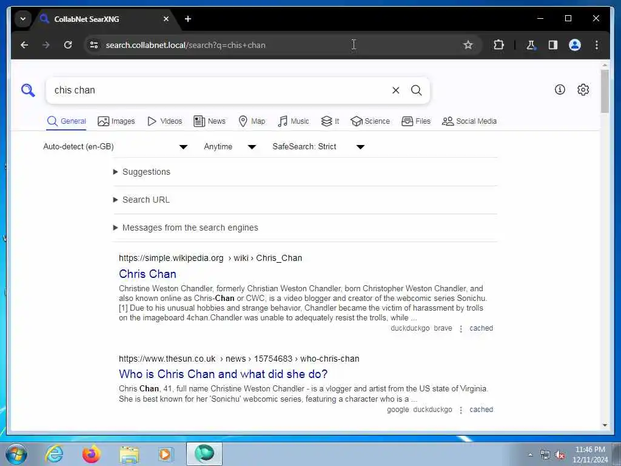Screen dimensions: 621x466
Task: Click the taskbar clock 11:46 PM
Action: tap(589, 450)
